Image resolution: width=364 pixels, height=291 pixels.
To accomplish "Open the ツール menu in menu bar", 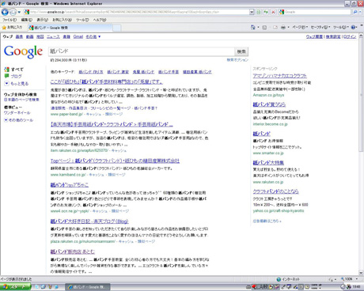I will (82, 20).
